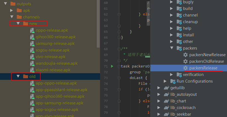This screenshot has width=227, height=117.
Task: Collapse the channels folder arrow
Action: (12, 17)
